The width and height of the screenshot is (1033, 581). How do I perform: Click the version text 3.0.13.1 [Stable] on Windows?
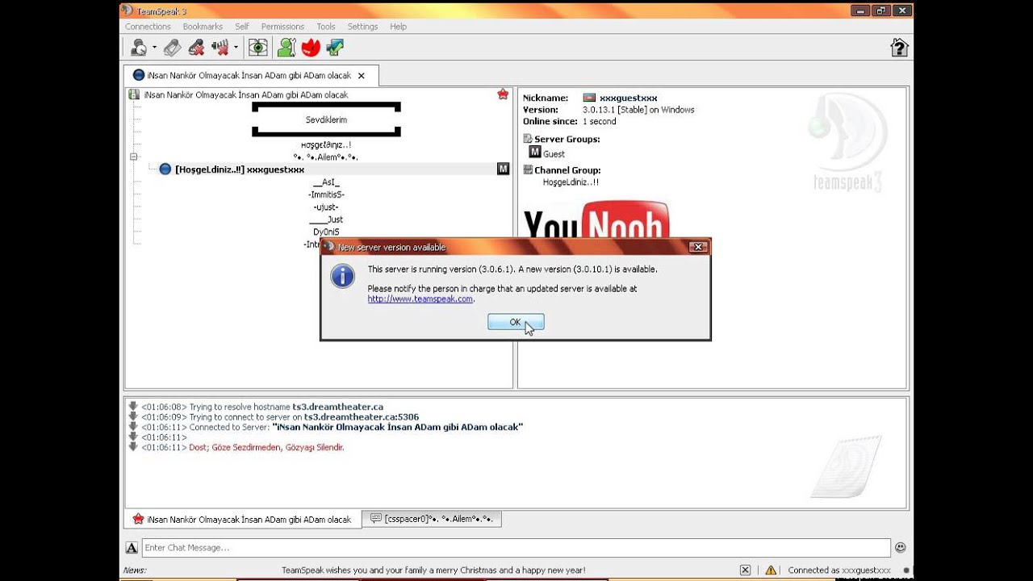click(x=638, y=110)
